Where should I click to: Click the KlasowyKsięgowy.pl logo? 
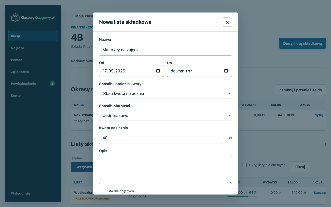[33, 18]
